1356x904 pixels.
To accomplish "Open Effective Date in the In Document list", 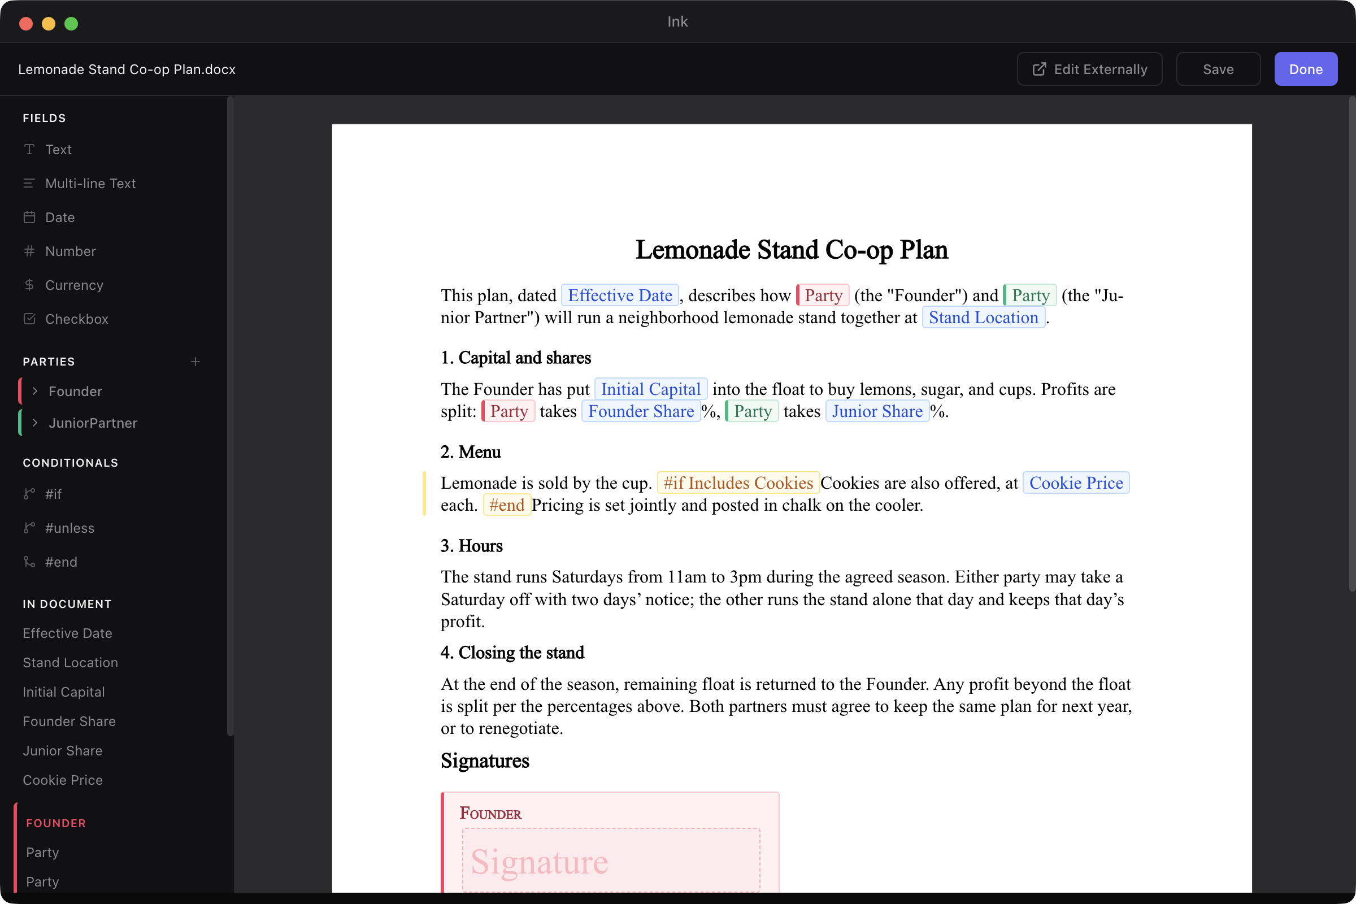I will click(67, 633).
